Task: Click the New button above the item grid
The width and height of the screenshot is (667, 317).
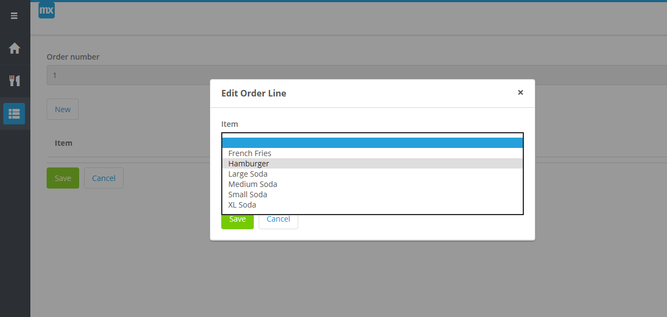Action: [x=62, y=109]
